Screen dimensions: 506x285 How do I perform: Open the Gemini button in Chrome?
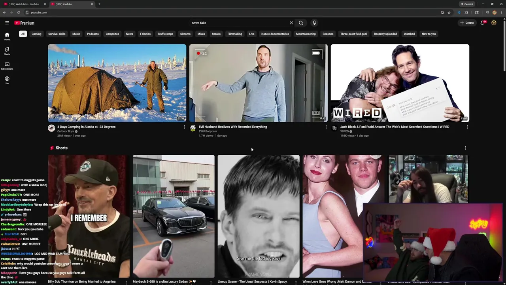(x=466, y=4)
